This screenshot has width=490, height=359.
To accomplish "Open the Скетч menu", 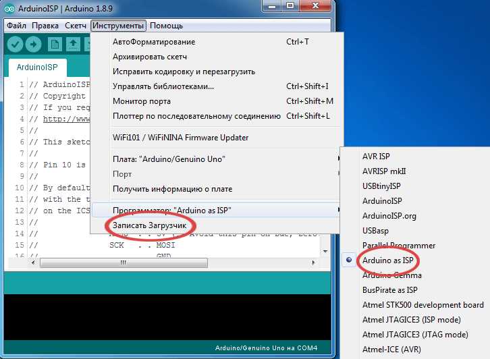I will [76, 26].
